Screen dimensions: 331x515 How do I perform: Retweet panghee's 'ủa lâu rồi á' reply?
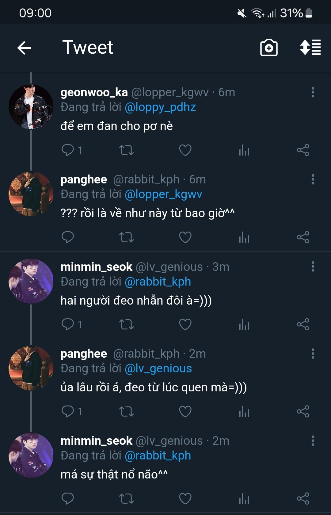click(x=126, y=411)
